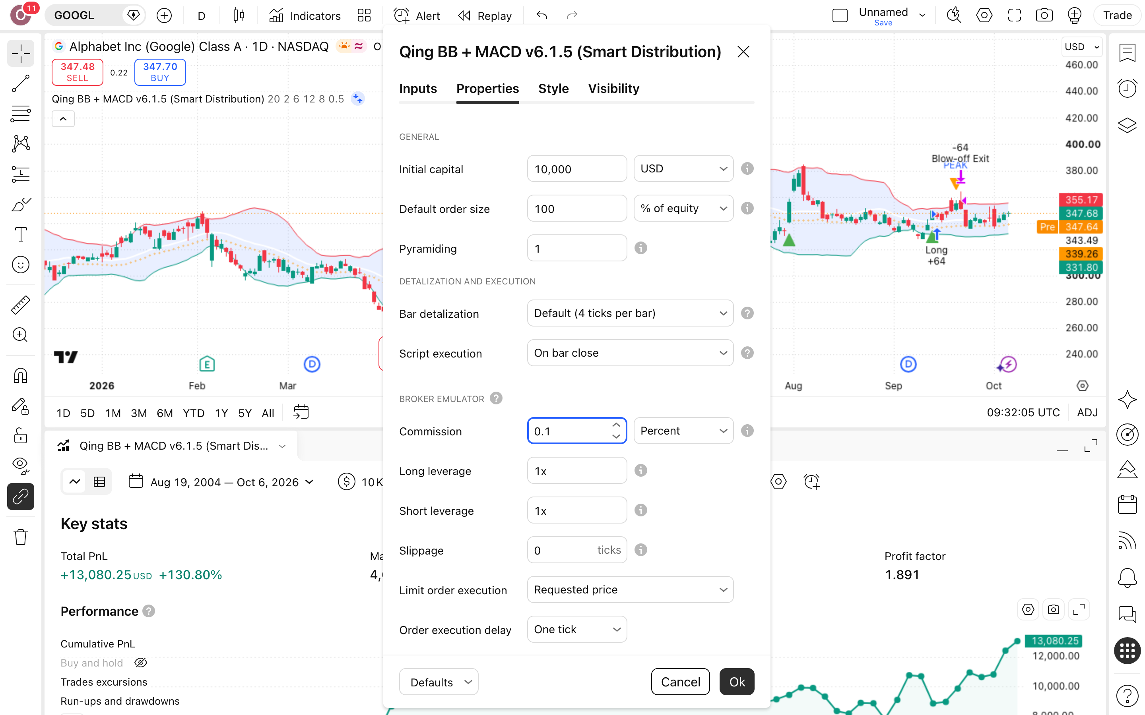Open the Script execution dropdown
The image size is (1145, 715).
coord(630,353)
